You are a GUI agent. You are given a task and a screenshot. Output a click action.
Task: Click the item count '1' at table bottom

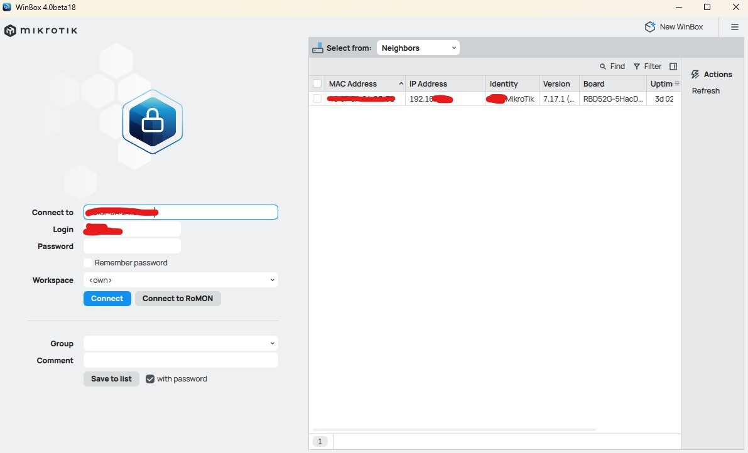(320, 442)
